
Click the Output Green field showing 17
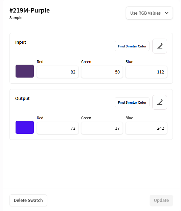(102, 128)
